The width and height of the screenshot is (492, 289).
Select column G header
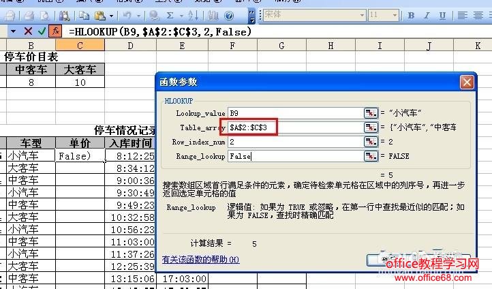pyautogui.click(x=281, y=46)
